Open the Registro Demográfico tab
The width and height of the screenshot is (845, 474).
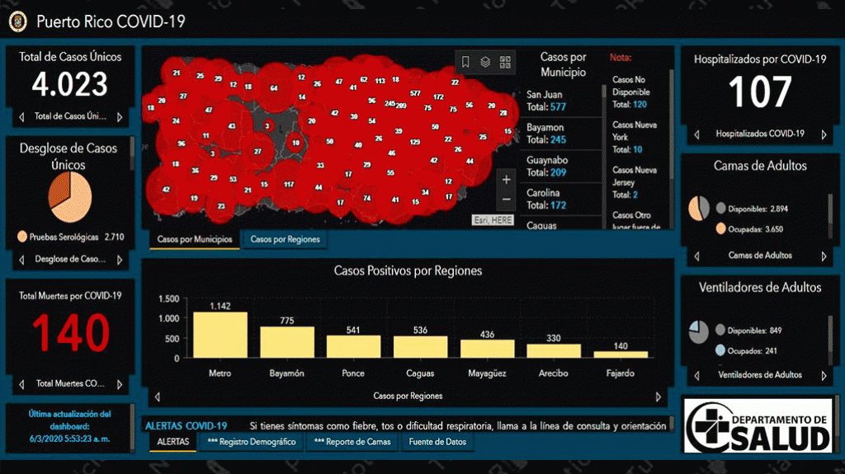[252, 442]
